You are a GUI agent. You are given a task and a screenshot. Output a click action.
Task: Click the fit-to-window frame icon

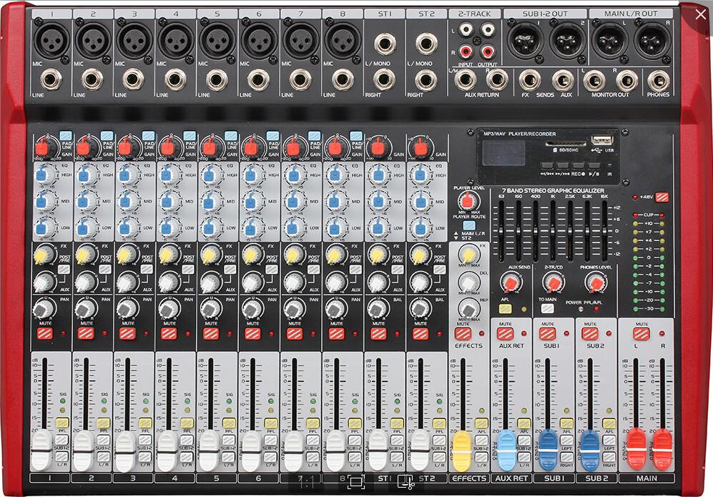355,483
